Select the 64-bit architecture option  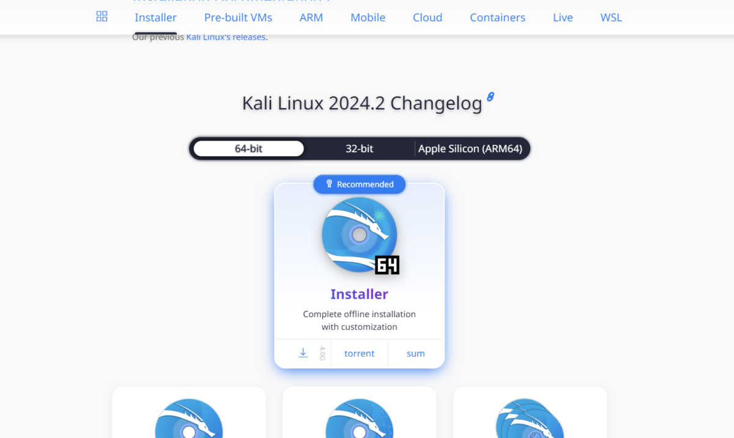[x=248, y=148]
